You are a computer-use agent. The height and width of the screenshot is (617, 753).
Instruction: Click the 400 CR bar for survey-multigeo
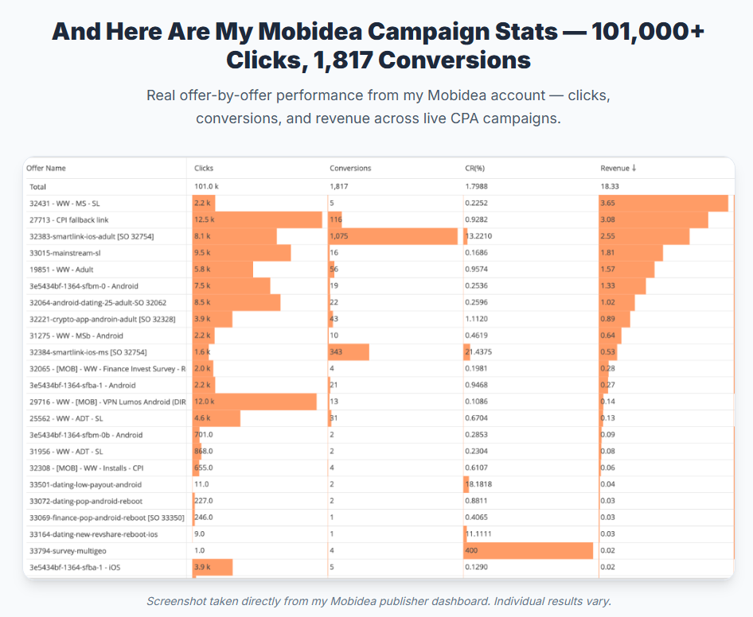tap(529, 551)
